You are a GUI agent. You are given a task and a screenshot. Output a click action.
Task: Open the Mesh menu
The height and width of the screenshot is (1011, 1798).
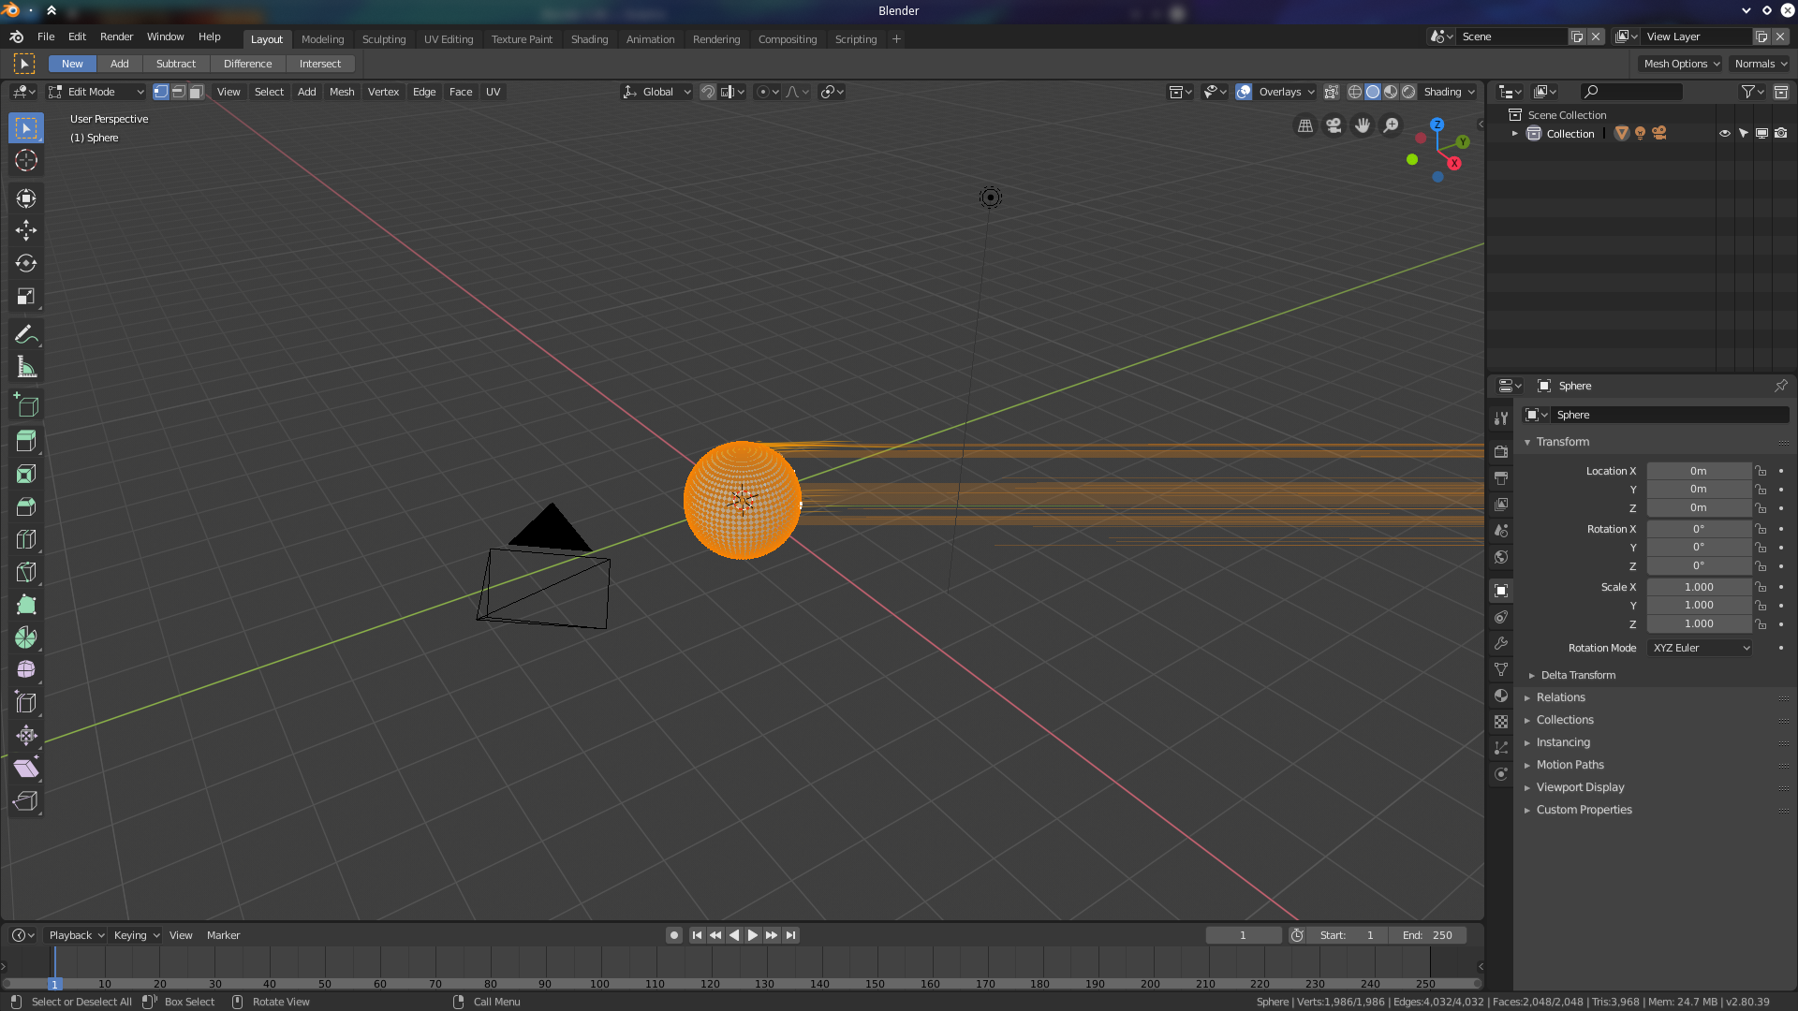pyautogui.click(x=342, y=92)
